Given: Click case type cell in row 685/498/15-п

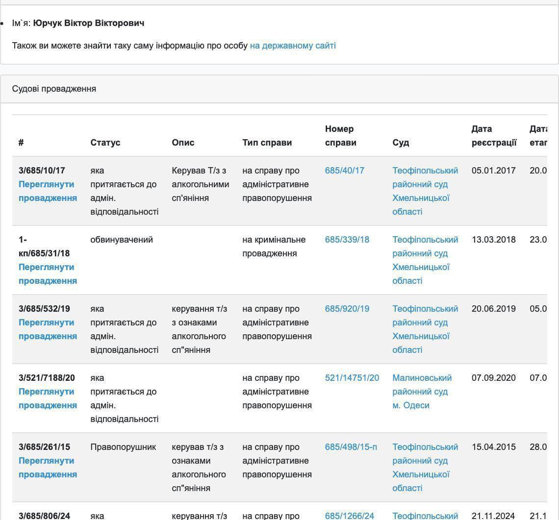Looking at the screenshot, I should [277, 461].
